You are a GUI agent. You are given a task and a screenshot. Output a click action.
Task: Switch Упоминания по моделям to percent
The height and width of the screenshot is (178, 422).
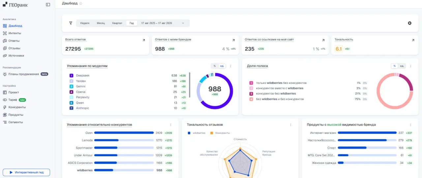pyautogui.click(x=215, y=66)
